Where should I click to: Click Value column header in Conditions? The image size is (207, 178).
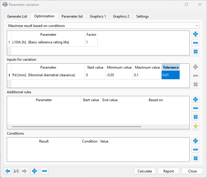104,141
